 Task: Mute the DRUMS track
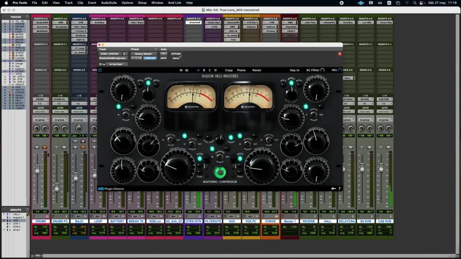[45, 147]
